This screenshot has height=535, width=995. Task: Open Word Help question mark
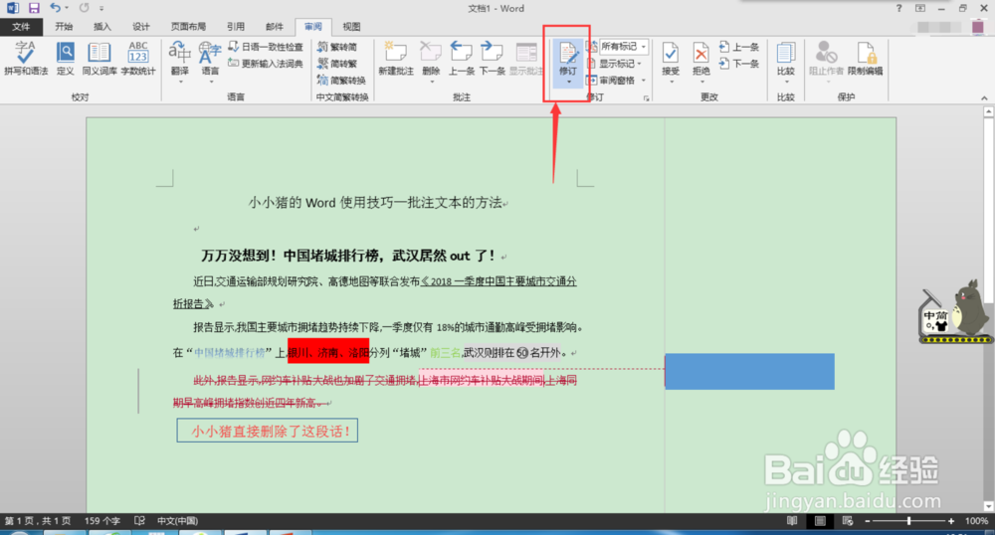tap(898, 8)
